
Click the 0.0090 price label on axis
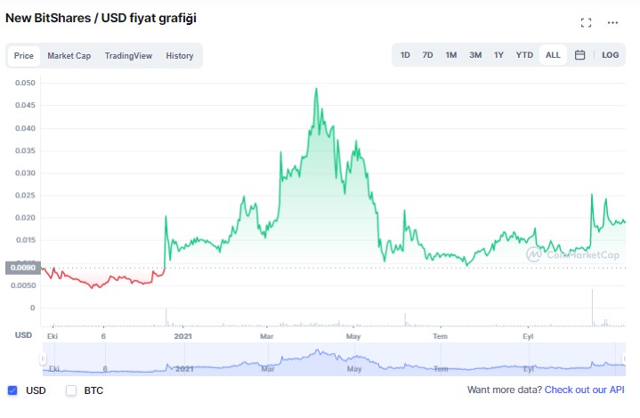(23, 268)
